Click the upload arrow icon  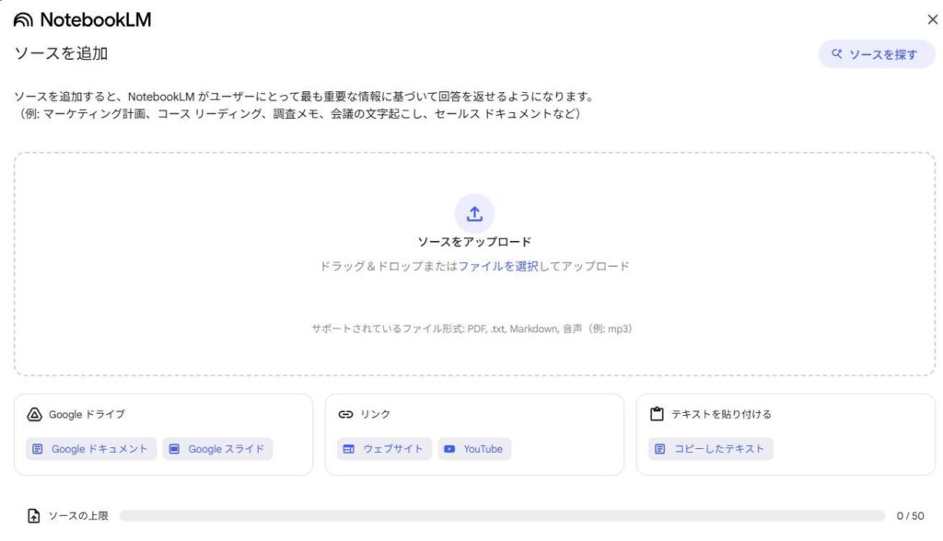(x=474, y=213)
